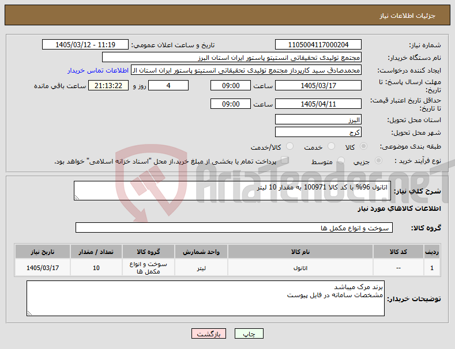Select the کالا/خدمت radio button
The image size is (455, 349).
[x=289, y=146]
